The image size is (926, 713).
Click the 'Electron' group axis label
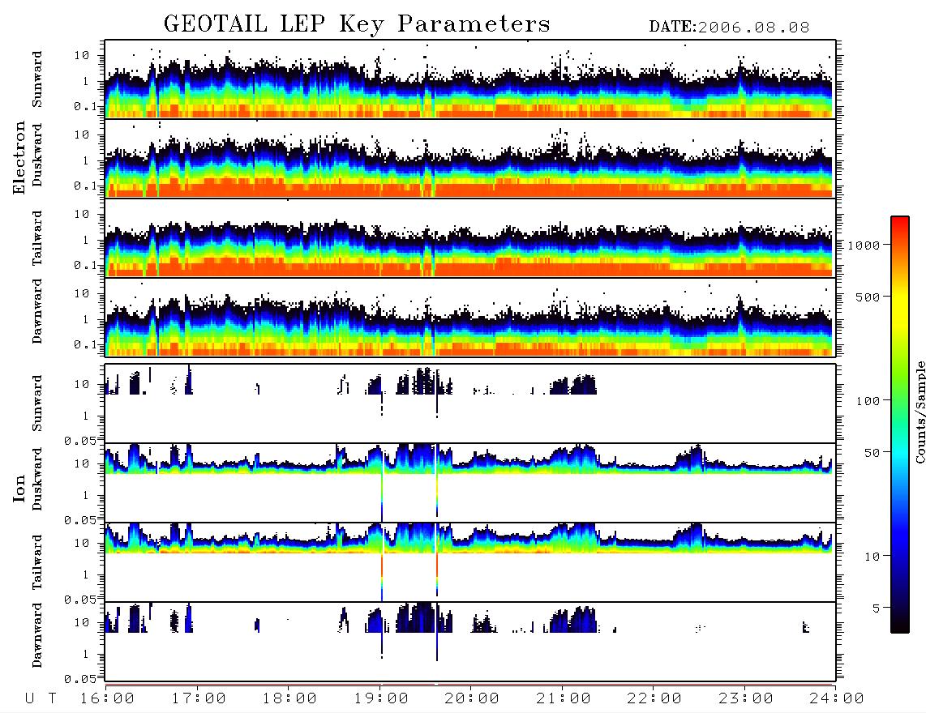[x=19, y=157]
